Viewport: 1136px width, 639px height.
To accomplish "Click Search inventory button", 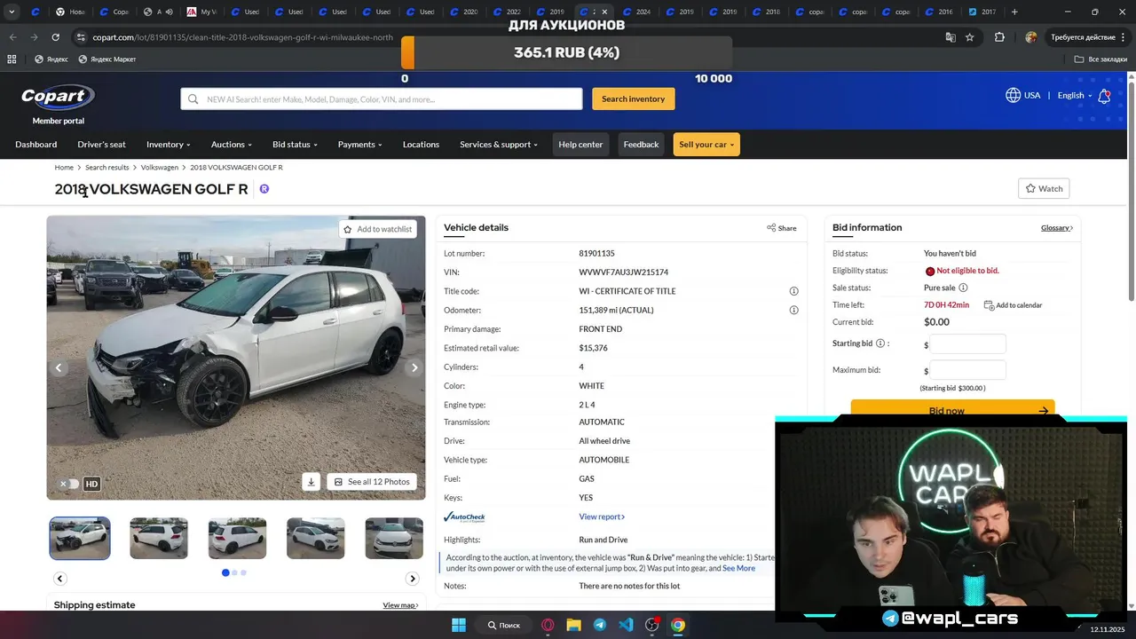I will click(634, 99).
